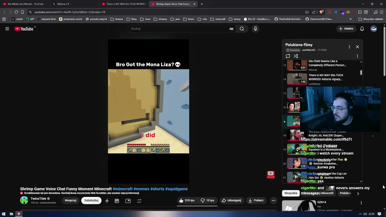Viewport: 386px width, 217px height.
Task: Go back using the browser back arrow
Action: coord(4,12)
